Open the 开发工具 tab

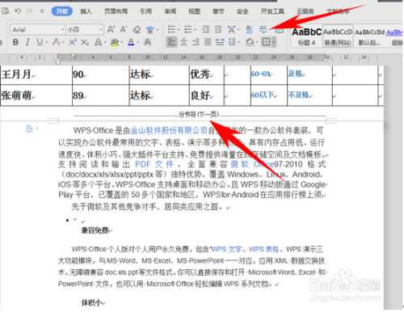pos(272,11)
